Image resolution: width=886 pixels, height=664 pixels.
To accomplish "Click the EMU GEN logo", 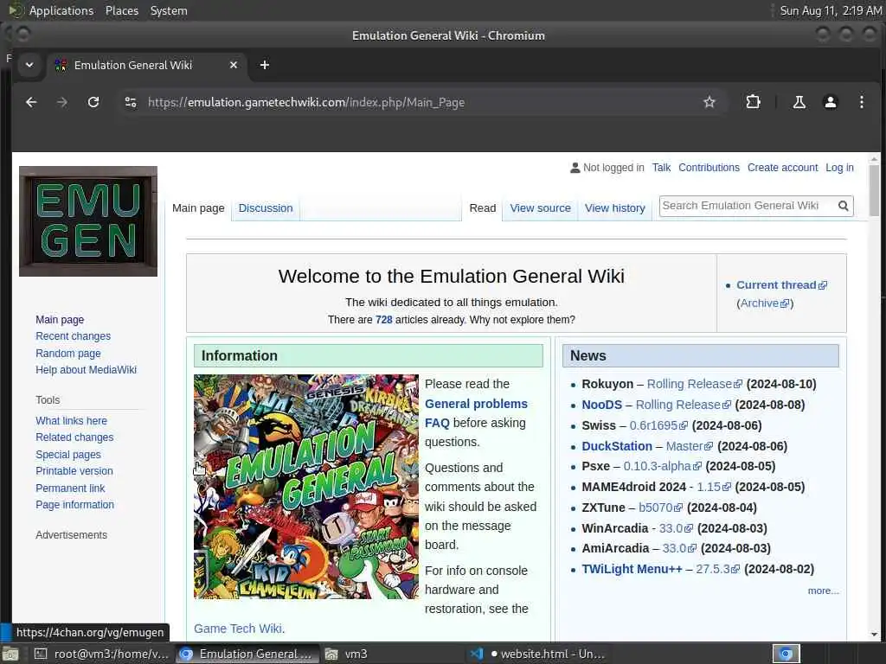I will click(x=88, y=220).
